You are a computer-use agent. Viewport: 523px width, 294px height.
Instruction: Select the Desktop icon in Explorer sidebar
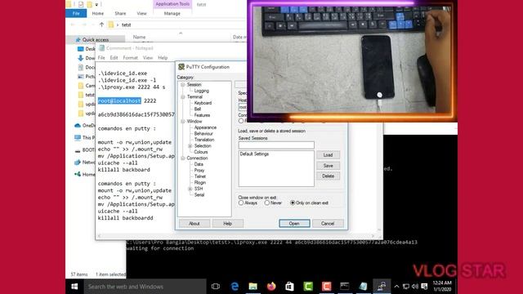(x=80, y=49)
